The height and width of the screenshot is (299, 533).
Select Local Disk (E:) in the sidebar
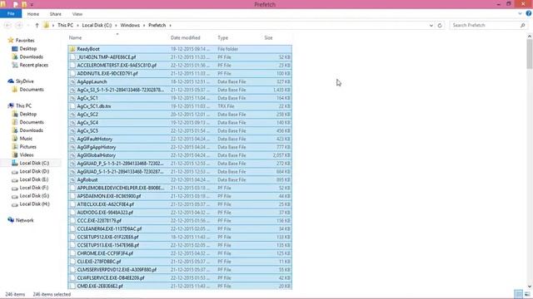coord(33,179)
